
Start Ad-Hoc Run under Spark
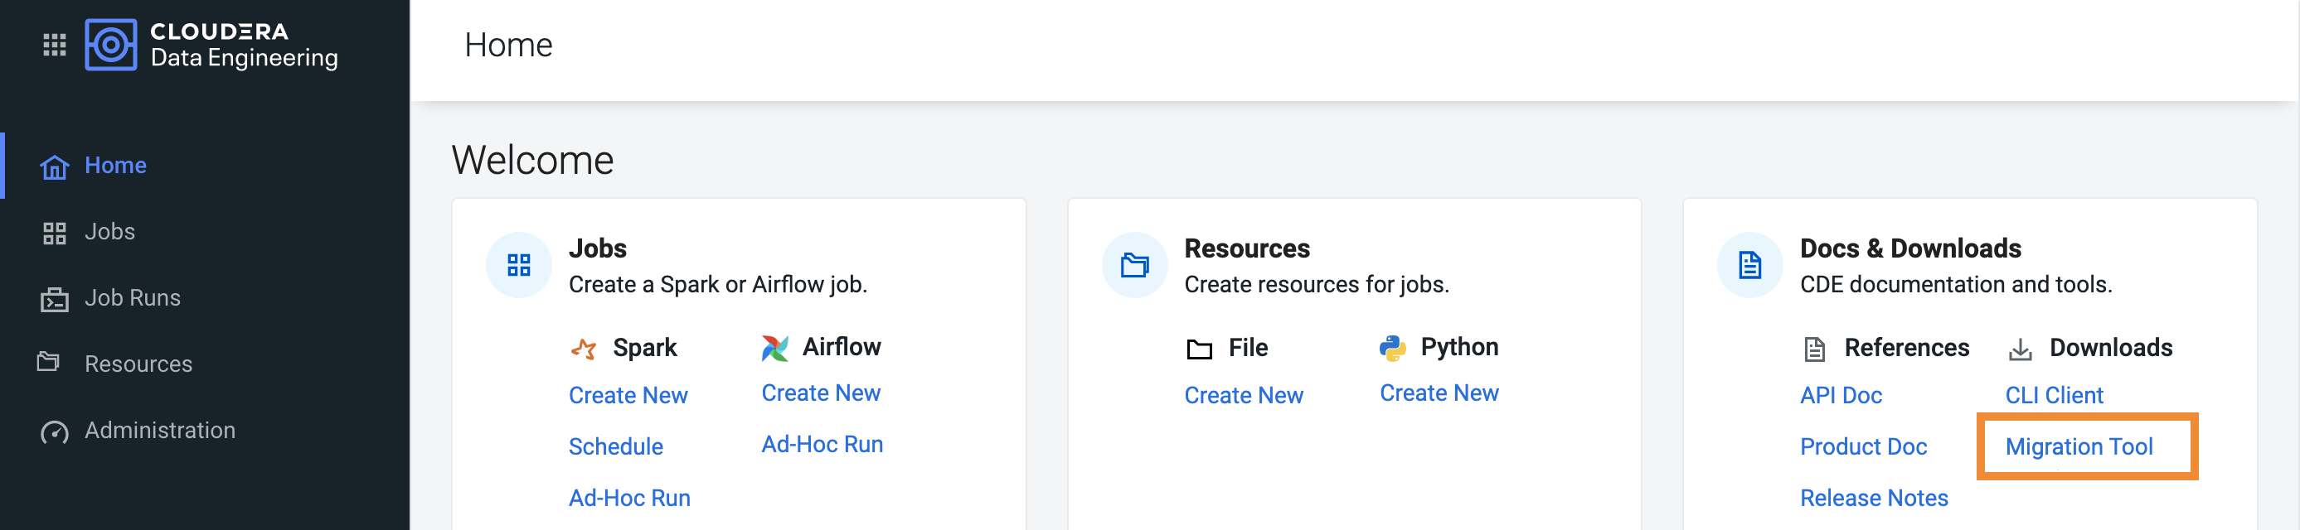point(629,498)
